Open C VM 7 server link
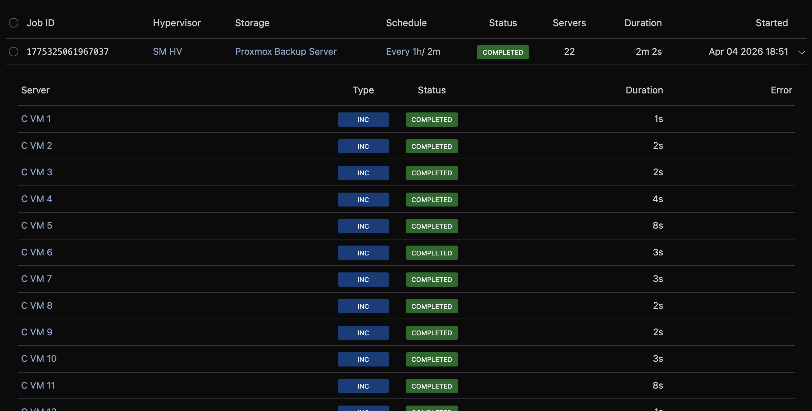The height and width of the screenshot is (411, 812). pyautogui.click(x=36, y=279)
